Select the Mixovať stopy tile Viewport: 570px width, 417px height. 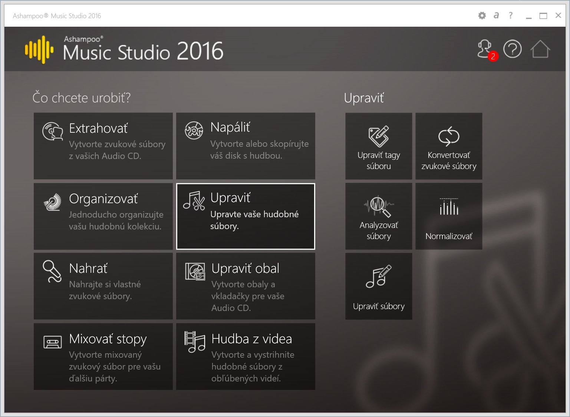[103, 356]
